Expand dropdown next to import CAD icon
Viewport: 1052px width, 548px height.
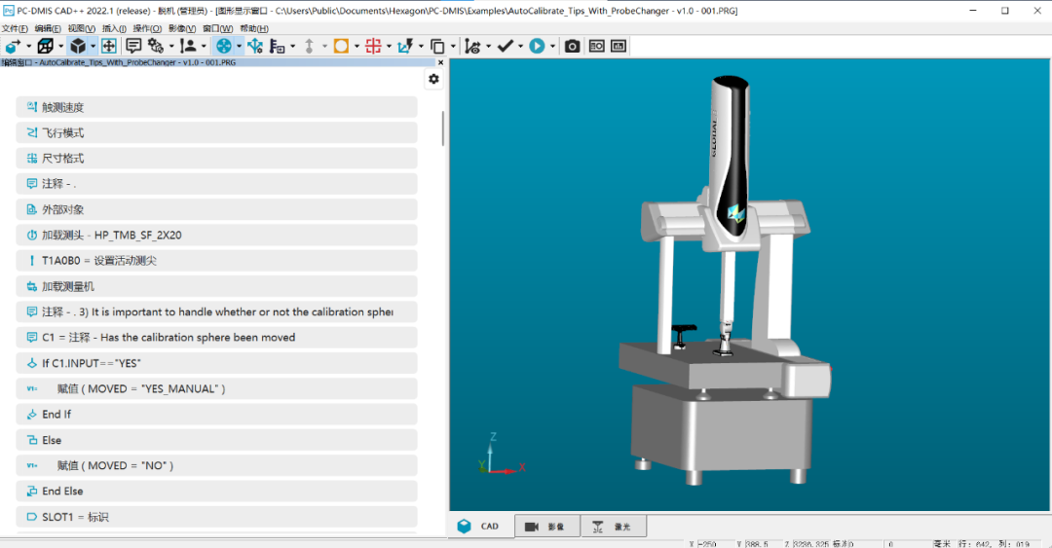click(x=28, y=47)
